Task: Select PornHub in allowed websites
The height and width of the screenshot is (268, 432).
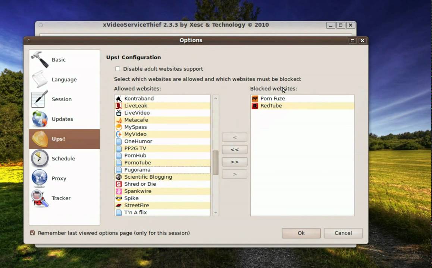Action: pos(163,156)
